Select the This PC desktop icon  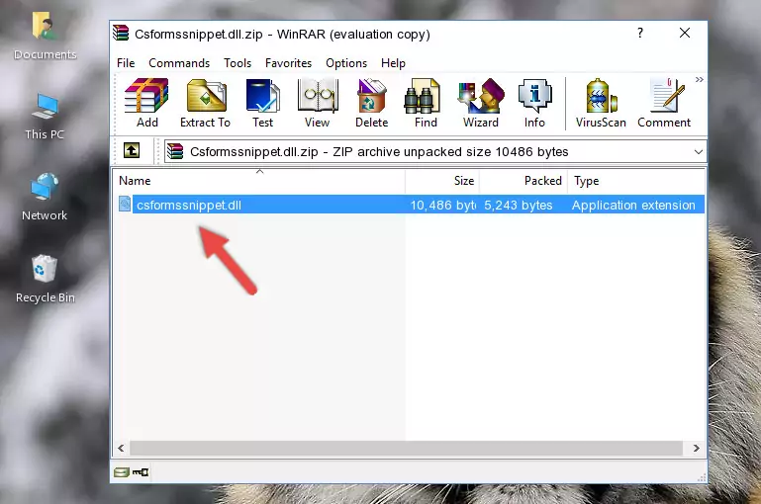(x=45, y=117)
